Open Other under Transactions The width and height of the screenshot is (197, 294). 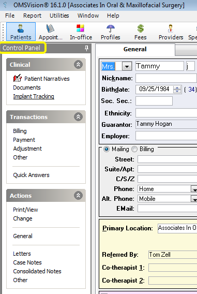click(x=20, y=157)
